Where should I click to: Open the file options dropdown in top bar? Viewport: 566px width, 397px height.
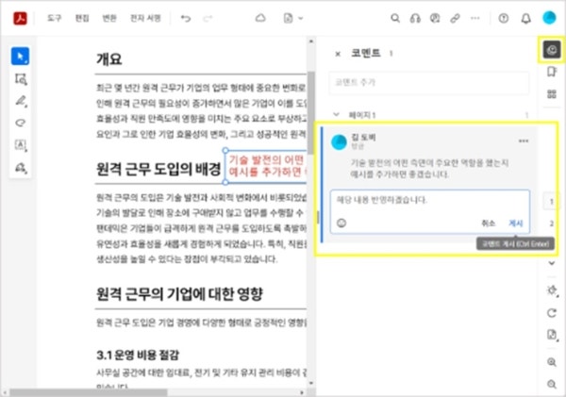292,18
